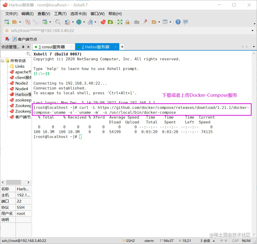Collapse the 所有会话 tree node
This screenshot has width=257, height=244.
pyautogui.click(x=3, y=61)
